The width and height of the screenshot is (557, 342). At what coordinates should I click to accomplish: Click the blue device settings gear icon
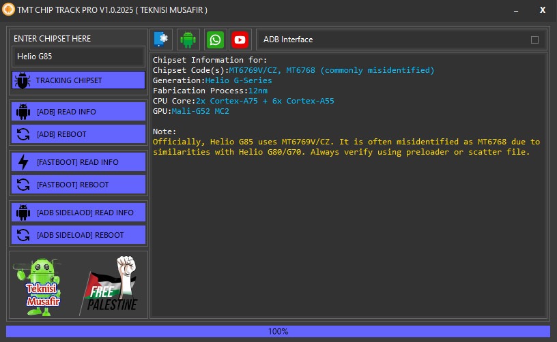pyautogui.click(x=161, y=40)
